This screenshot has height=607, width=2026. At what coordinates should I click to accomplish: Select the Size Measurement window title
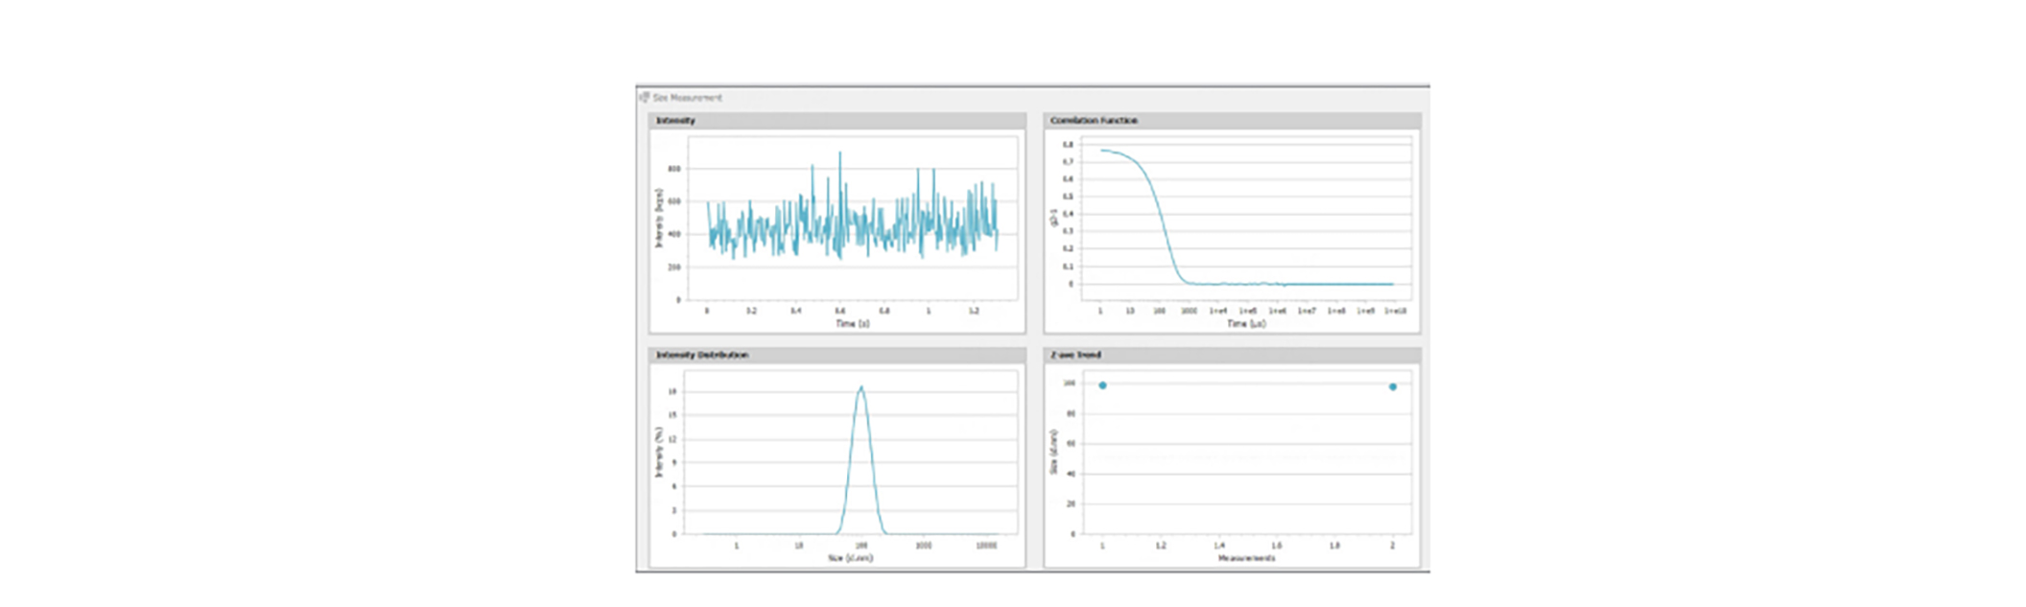coord(687,98)
